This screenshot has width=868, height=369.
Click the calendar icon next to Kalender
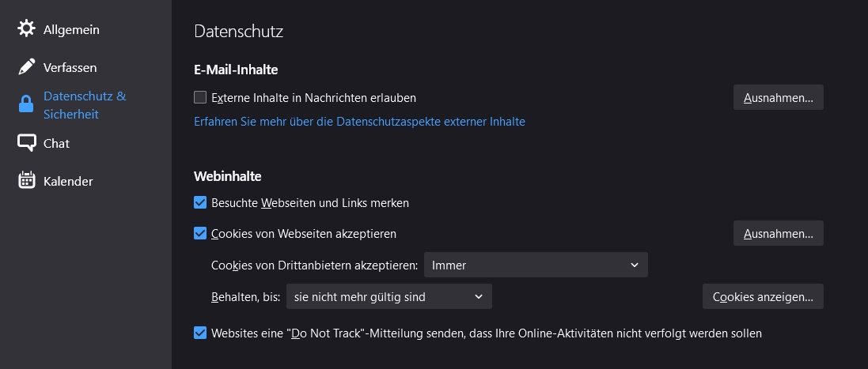tap(27, 181)
